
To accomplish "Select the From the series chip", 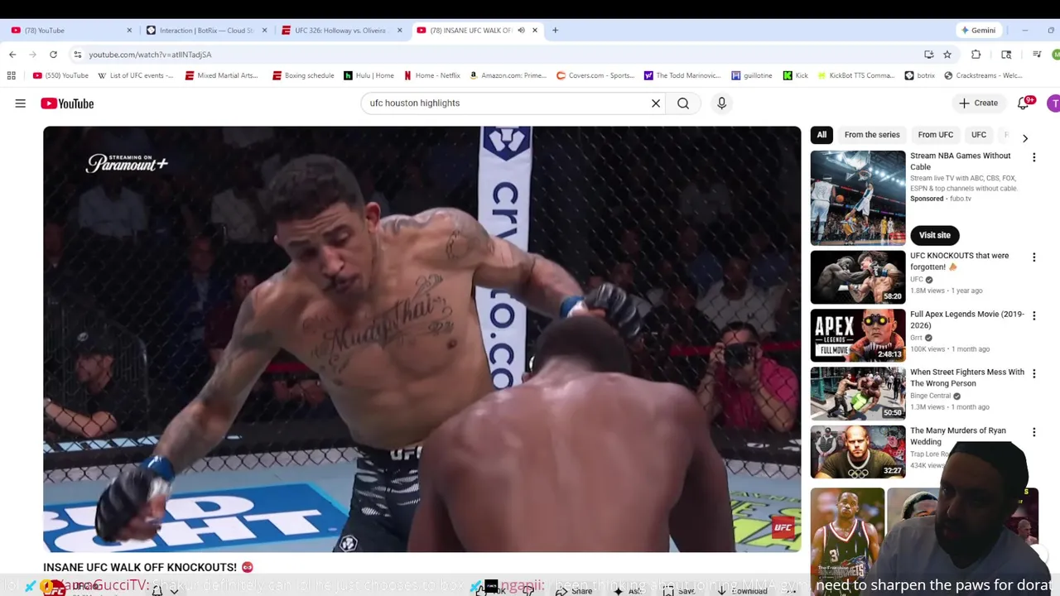I will (x=872, y=135).
